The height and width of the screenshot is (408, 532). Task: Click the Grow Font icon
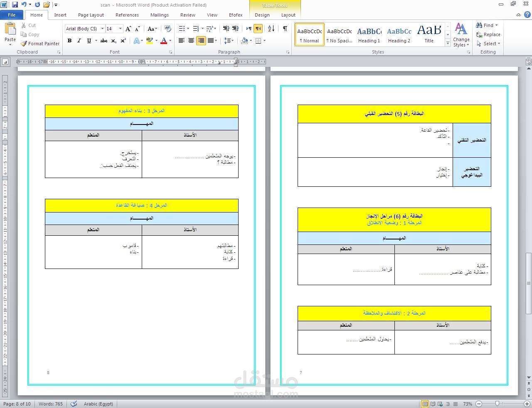coord(128,29)
